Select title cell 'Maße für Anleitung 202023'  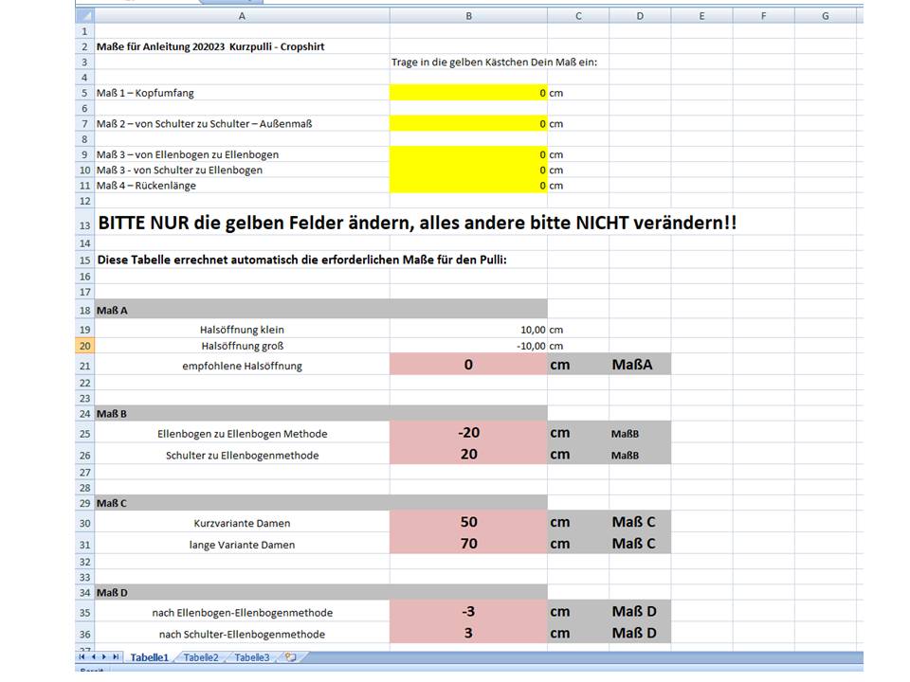210,46
